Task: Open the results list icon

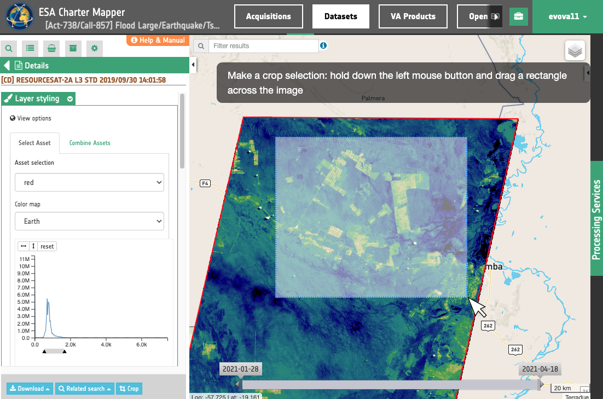Action: 30,49
